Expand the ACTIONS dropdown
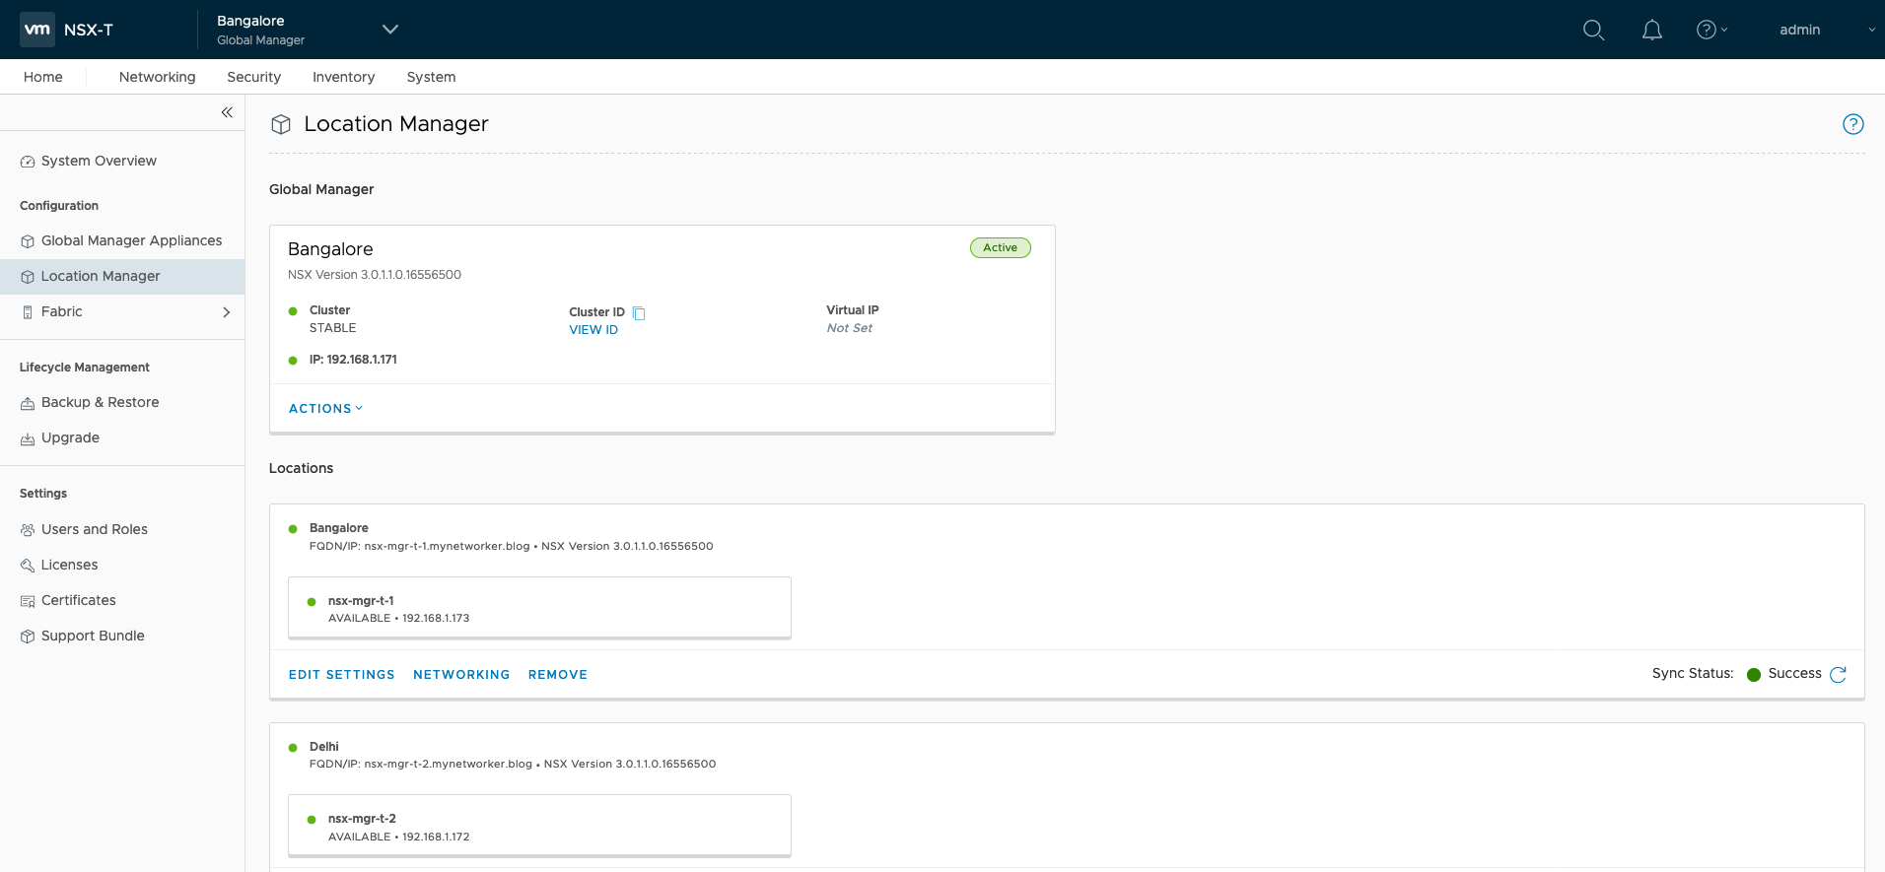 tap(325, 409)
